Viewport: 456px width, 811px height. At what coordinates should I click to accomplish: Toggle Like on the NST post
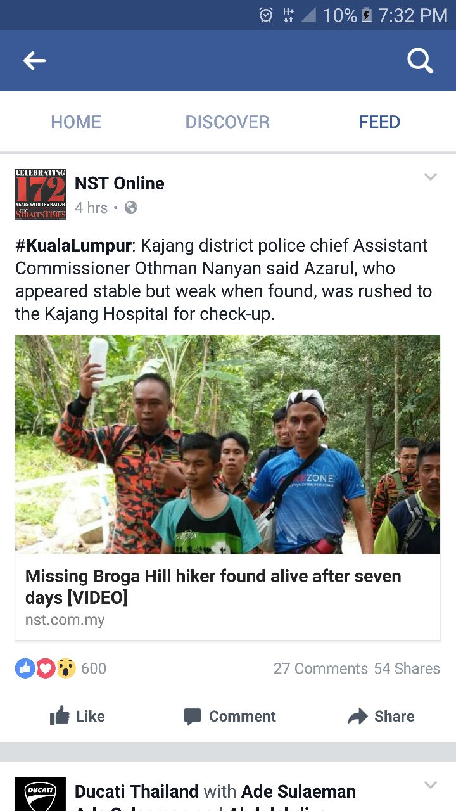[77, 717]
